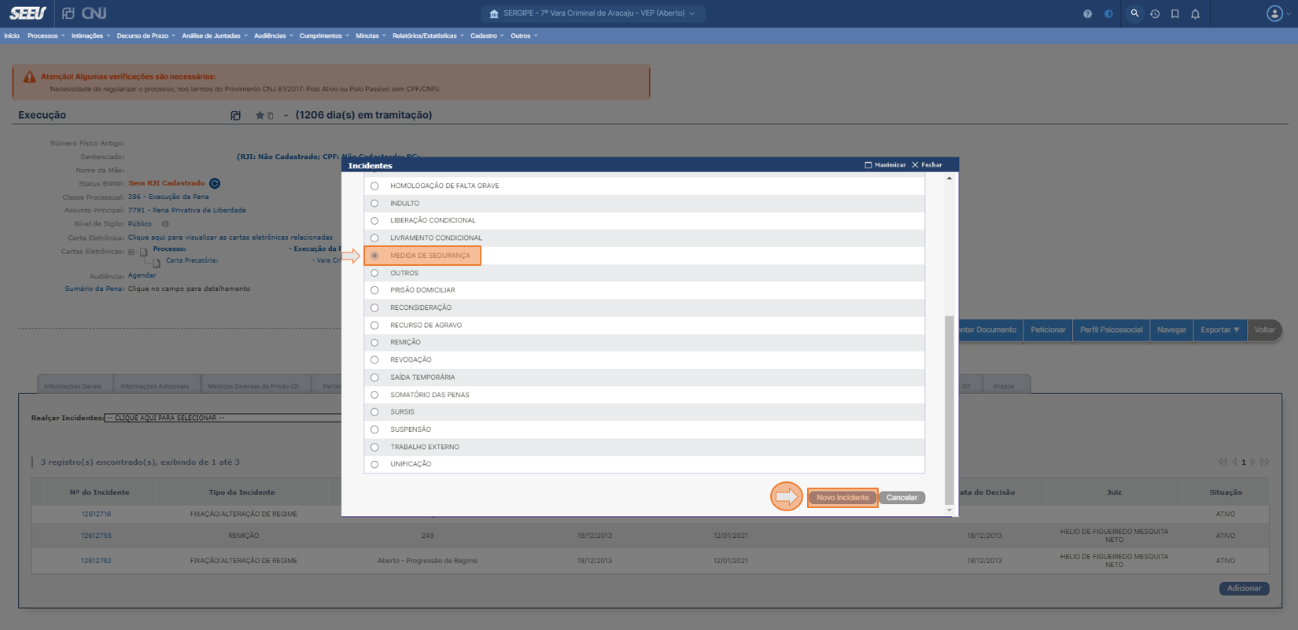Open the Audiências dropdown menu
1298x630 pixels.
click(x=273, y=36)
